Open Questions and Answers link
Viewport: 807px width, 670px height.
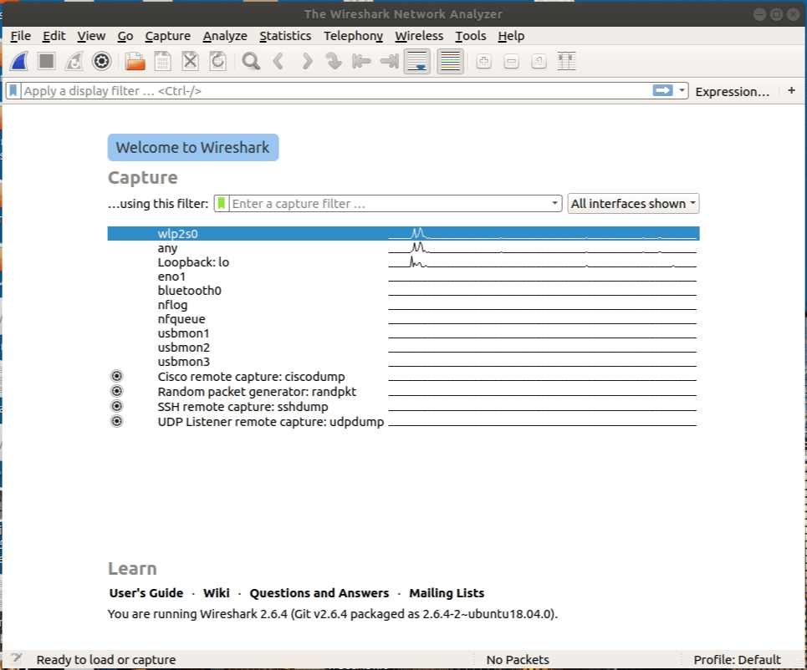click(x=319, y=593)
